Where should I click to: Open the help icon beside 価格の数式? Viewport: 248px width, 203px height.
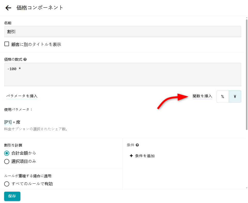coord(25,59)
